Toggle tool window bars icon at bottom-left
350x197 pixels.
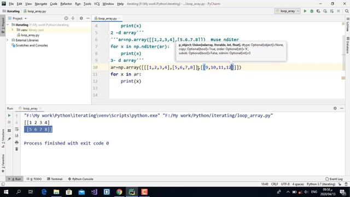pyautogui.click(x=3, y=184)
